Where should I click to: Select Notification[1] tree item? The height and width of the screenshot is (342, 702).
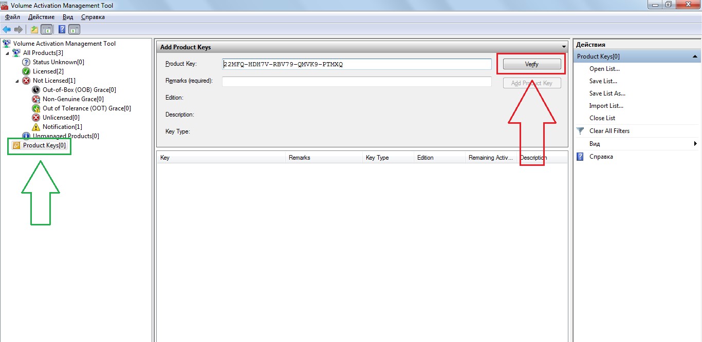coord(62,127)
